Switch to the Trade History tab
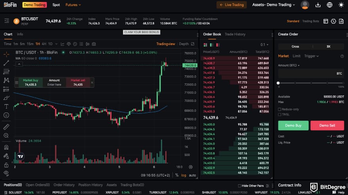 point(235,34)
